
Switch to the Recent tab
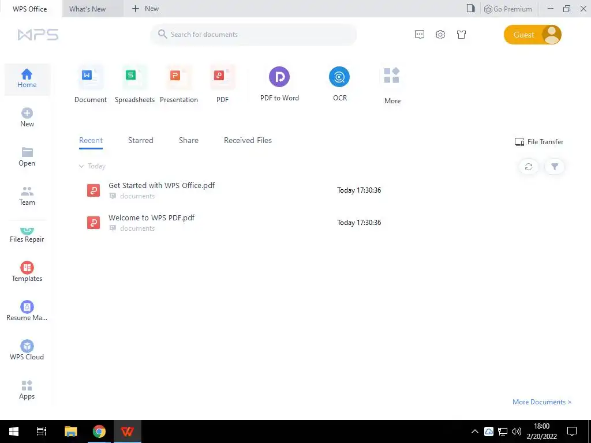[x=91, y=141]
